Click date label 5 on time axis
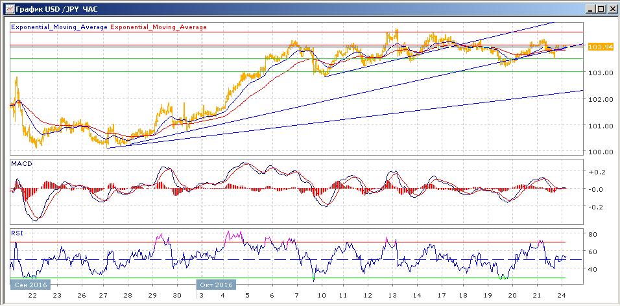Screen dimensions: 620x306 (247, 296)
